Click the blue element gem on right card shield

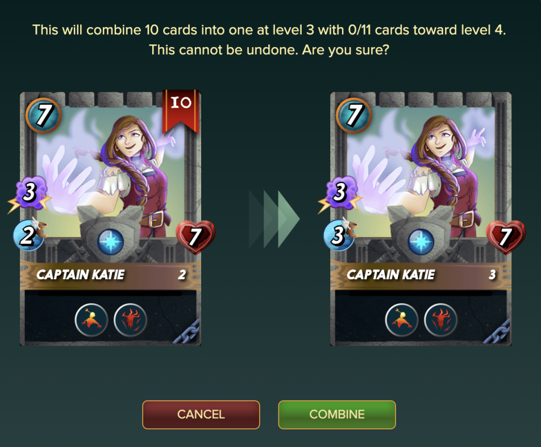click(421, 241)
